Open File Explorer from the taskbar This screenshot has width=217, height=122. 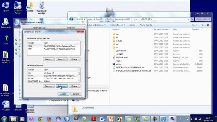click(14, 119)
